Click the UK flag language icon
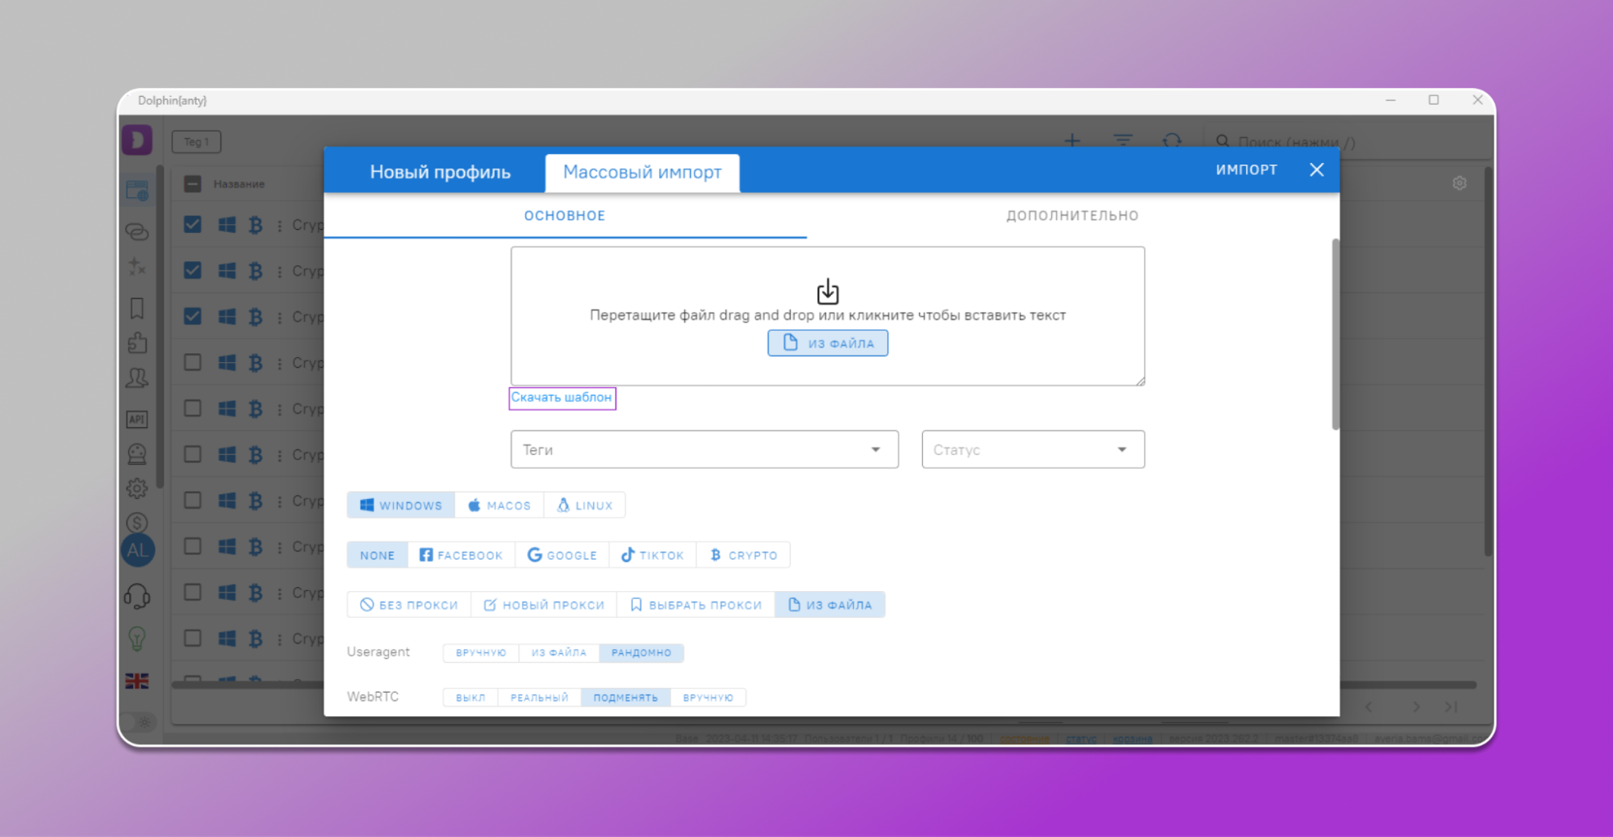1613x837 pixels. tap(136, 681)
